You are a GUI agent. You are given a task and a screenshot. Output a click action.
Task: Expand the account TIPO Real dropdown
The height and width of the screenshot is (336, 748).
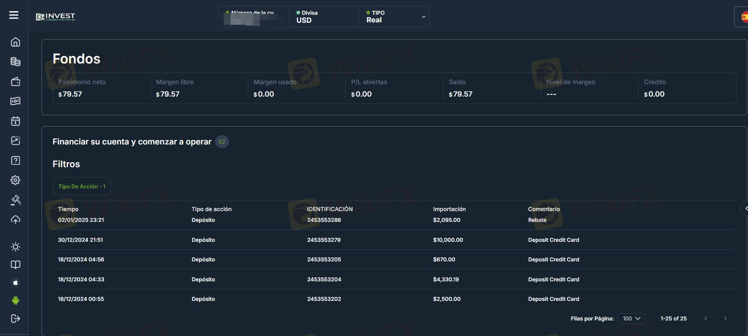click(423, 17)
